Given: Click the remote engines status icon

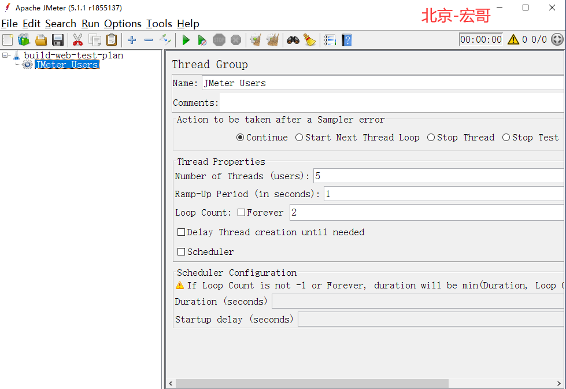Looking at the screenshot, I should [x=557, y=39].
